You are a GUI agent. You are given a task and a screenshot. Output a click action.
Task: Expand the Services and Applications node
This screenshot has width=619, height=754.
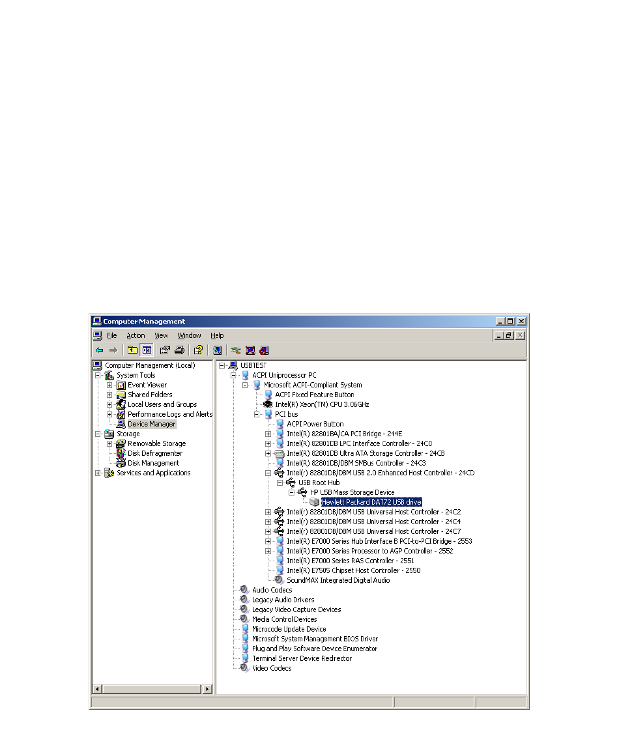click(x=98, y=473)
